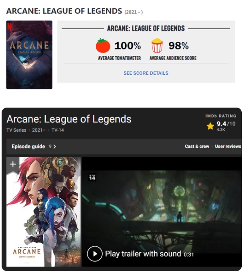Screen dimensions: 245x273
Task: Open the SEE SCORE DETAILS link
Action: tap(146, 73)
